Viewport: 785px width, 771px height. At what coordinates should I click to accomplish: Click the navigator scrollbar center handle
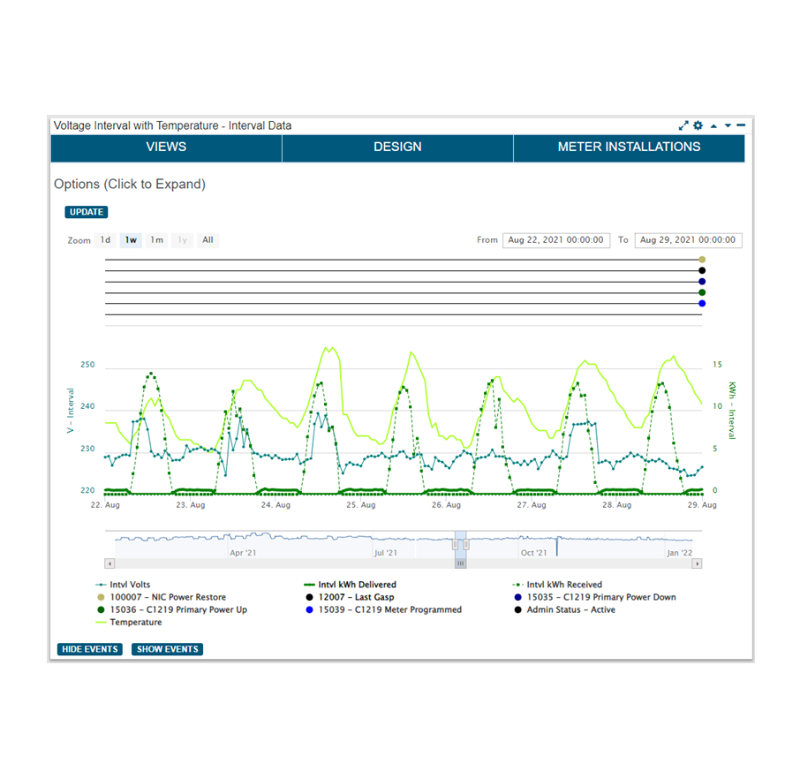(460, 563)
